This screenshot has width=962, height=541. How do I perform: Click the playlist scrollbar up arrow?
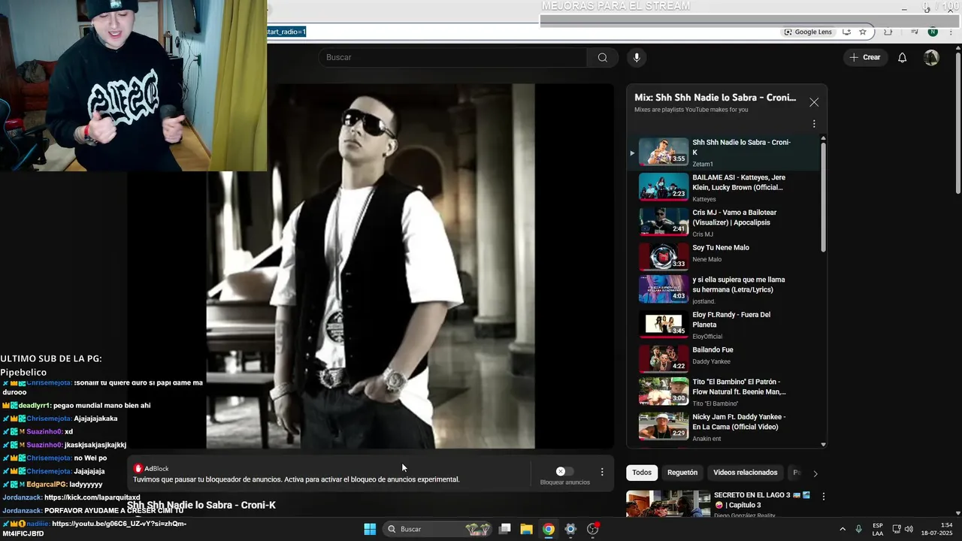823,138
